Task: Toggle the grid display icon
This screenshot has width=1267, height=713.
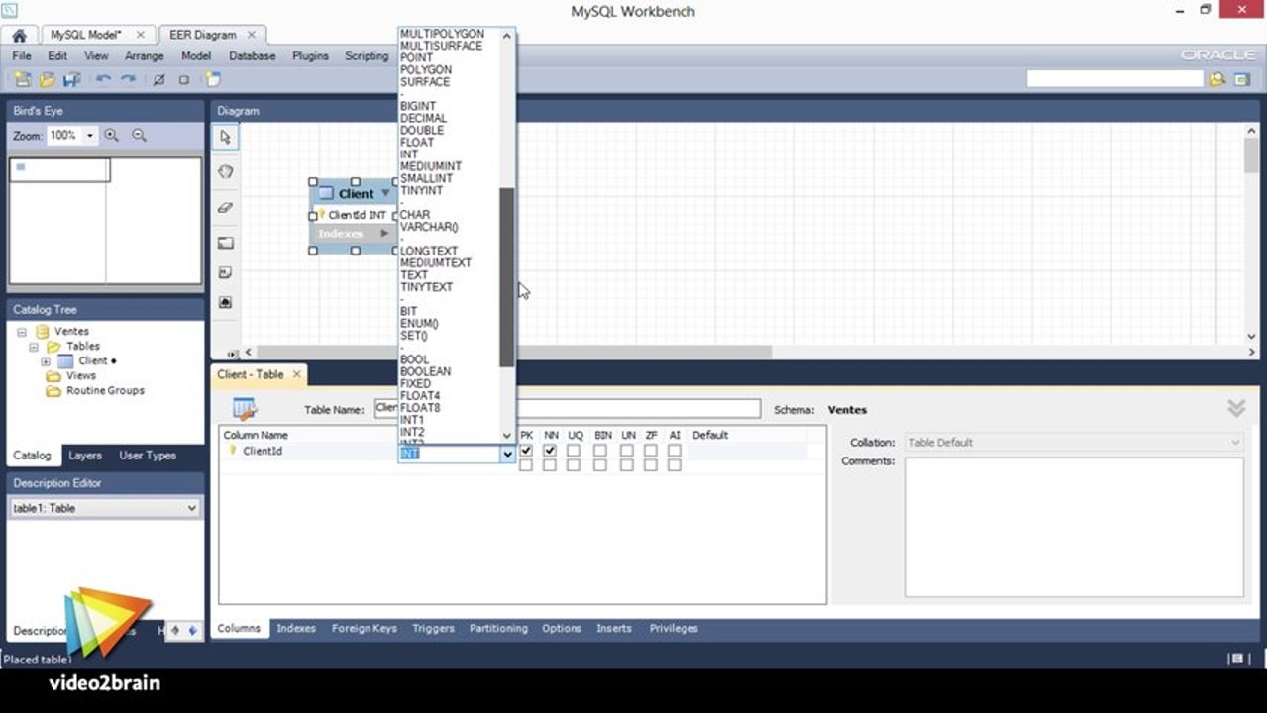Action: (x=158, y=79)
